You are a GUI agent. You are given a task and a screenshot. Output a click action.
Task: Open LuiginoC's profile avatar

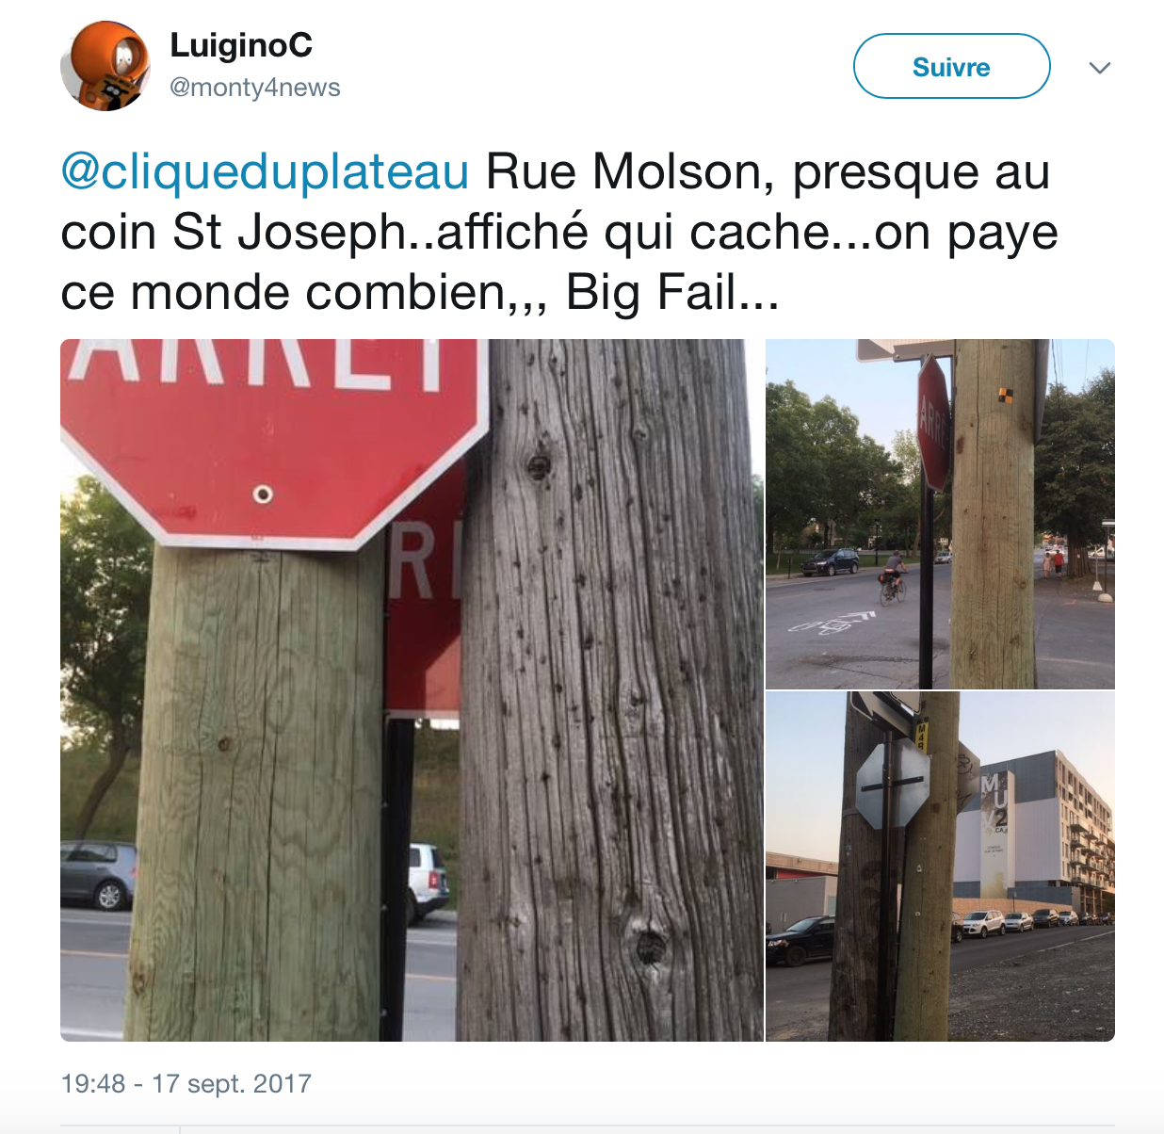[105, 66]
